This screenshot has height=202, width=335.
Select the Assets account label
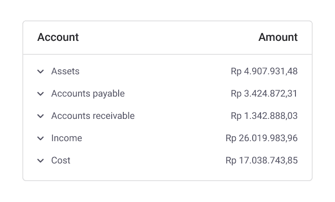pos(66,71)
